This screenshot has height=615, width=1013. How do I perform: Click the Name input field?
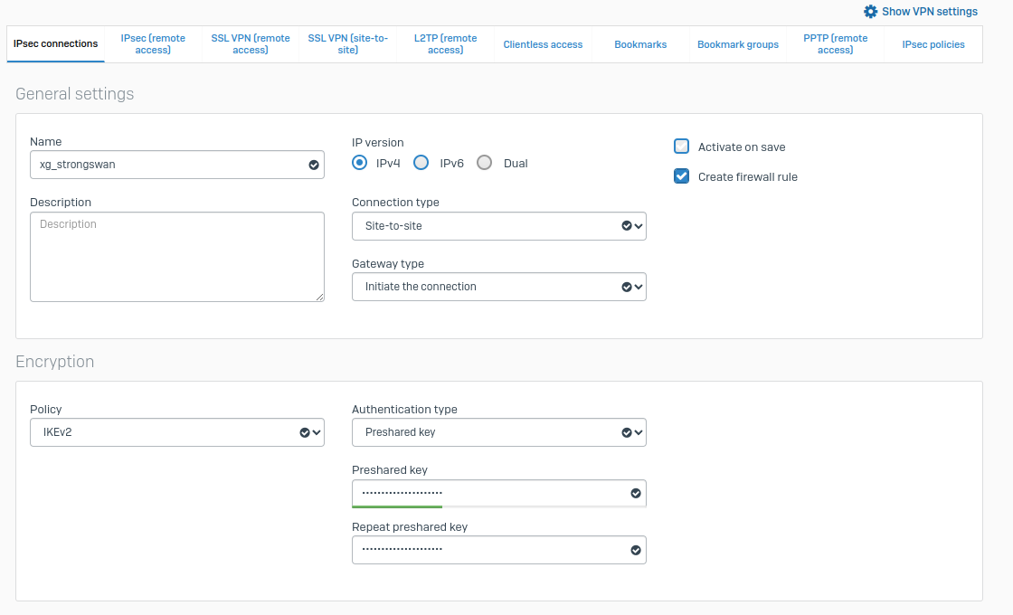[167, 165]
